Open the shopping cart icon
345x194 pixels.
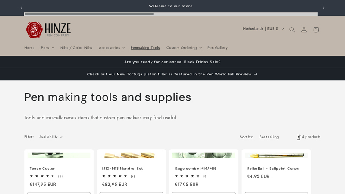316,30
